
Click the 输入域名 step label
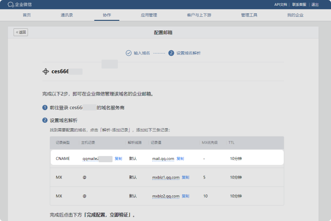142,53
